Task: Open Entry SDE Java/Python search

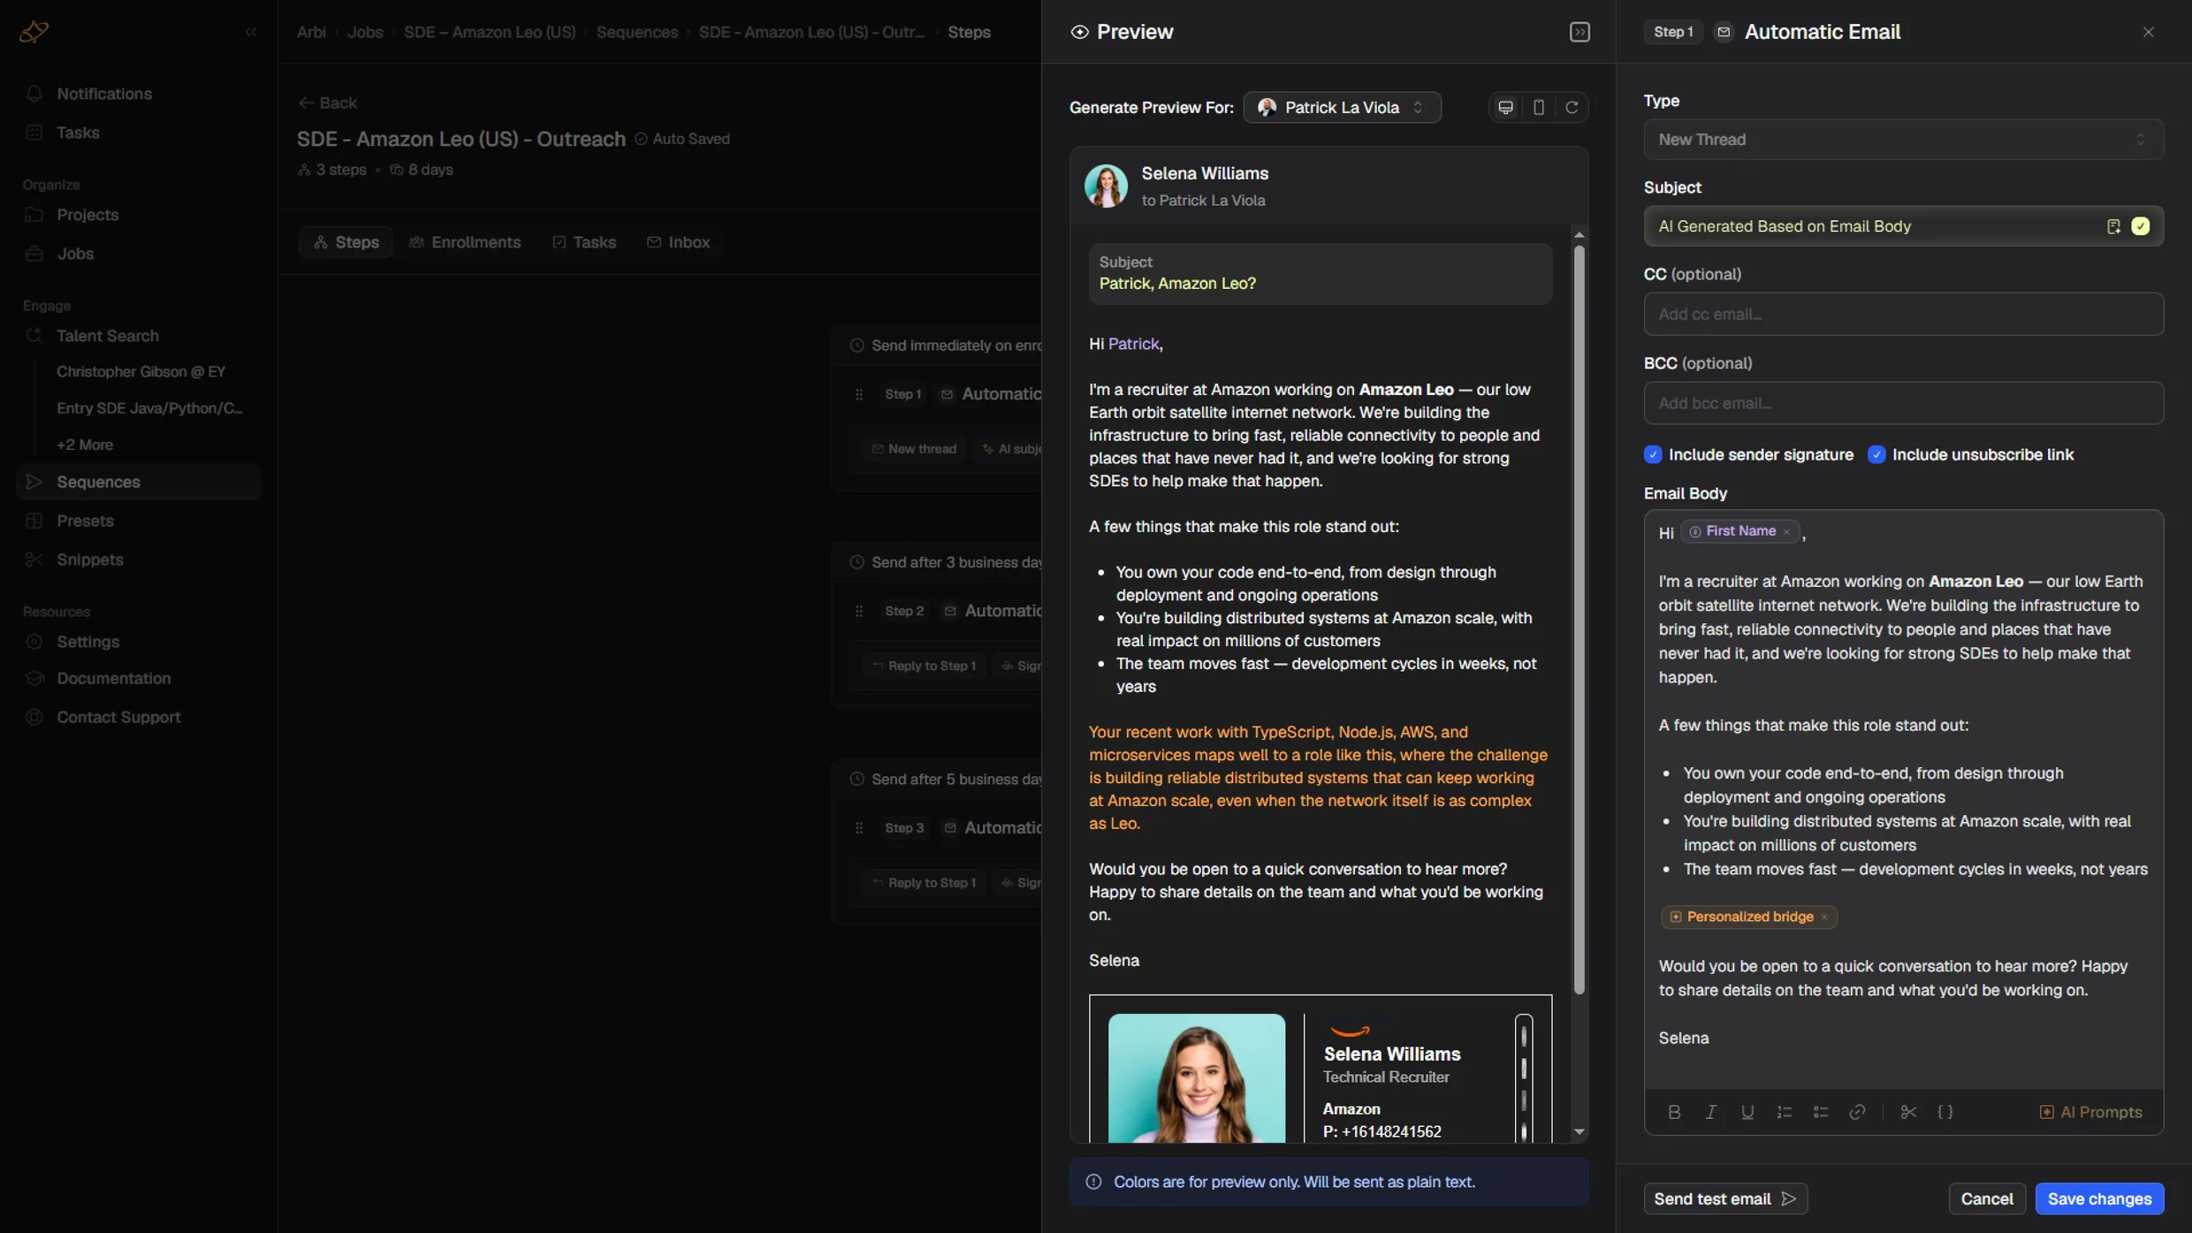Action: click(149, 408)
